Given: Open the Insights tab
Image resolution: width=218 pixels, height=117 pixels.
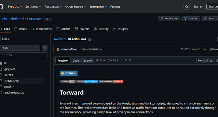Looking at the screenshot, I should pos(120,29).
